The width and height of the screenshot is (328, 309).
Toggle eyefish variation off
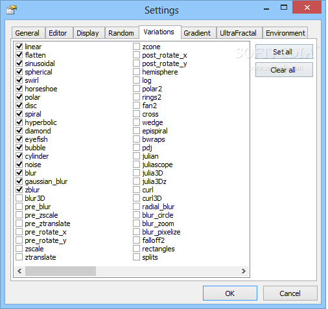(x=19, y=139)
